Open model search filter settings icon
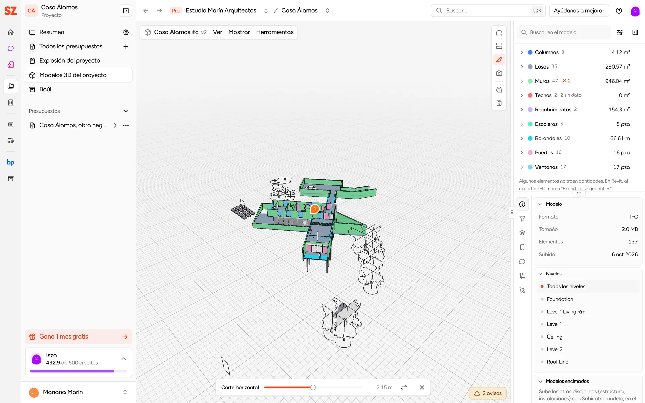The width and height of the screenshot is (645, 403). coord(620,32)
